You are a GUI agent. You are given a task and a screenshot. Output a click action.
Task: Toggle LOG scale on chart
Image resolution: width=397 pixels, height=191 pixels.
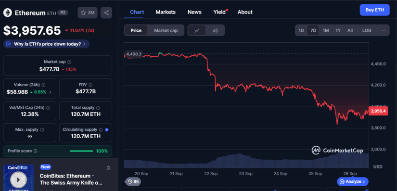[x=367, y=30]
